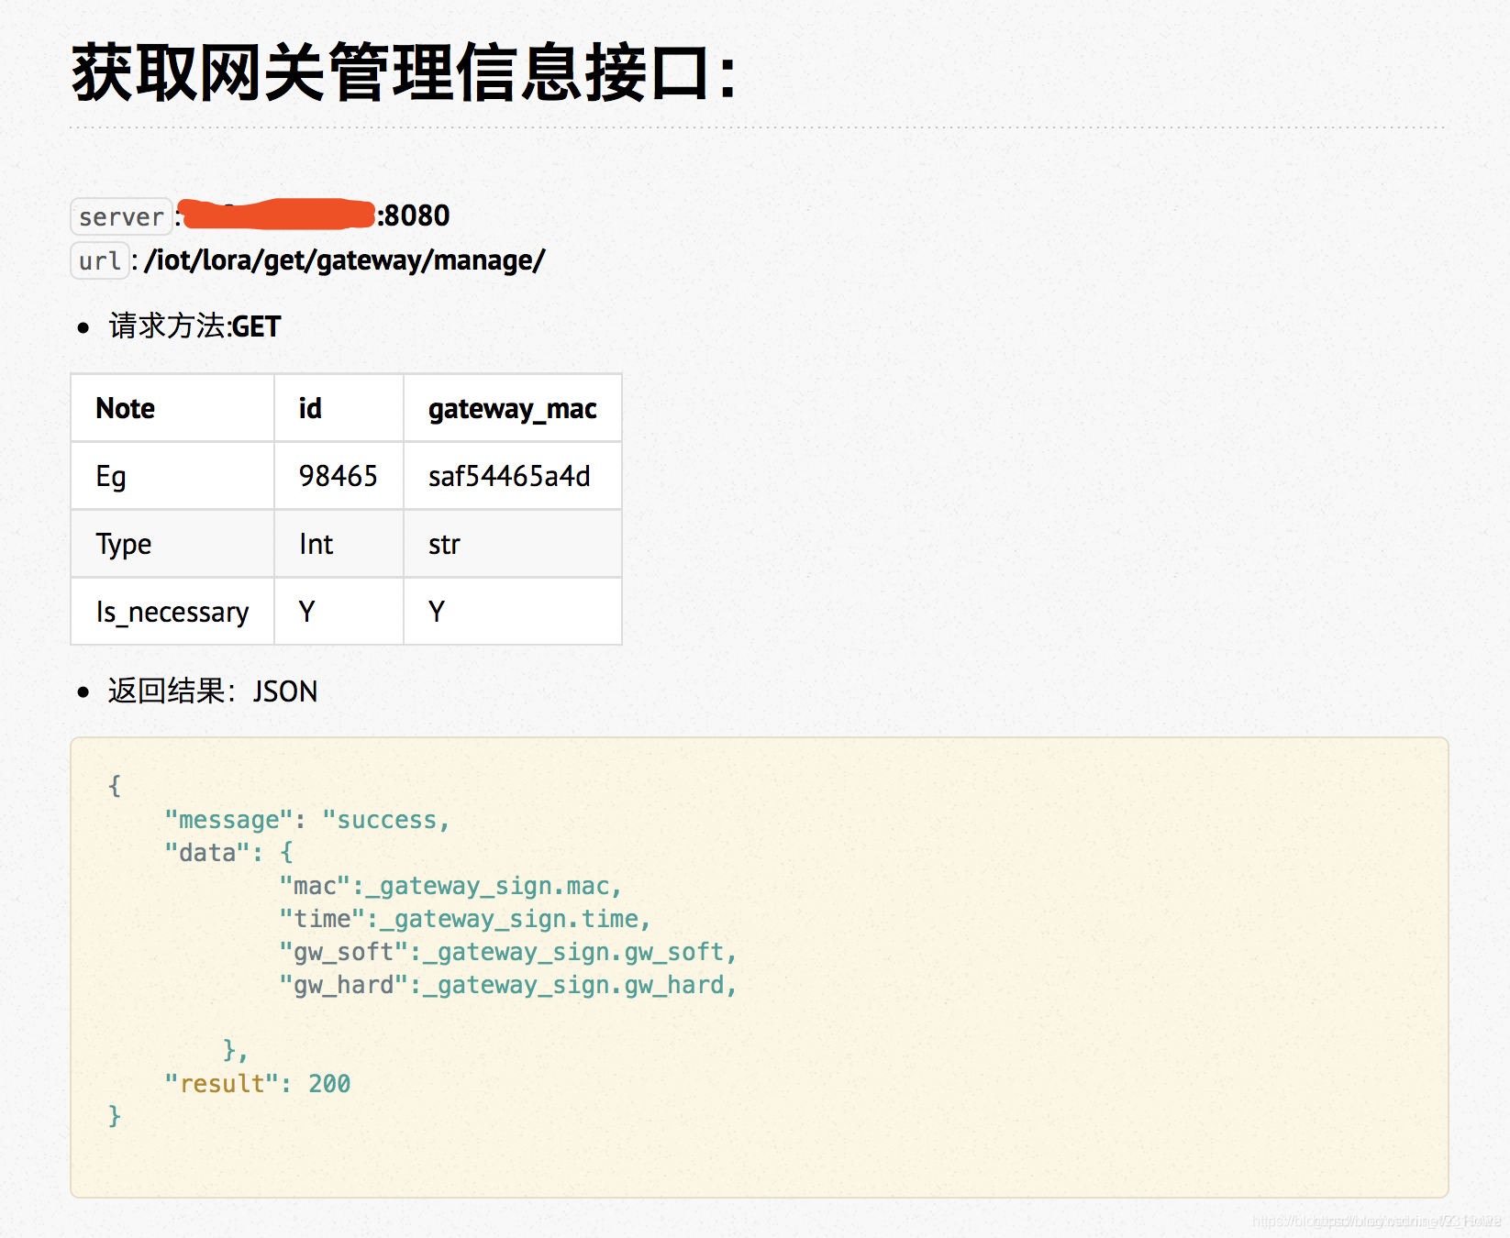The height and width of the screenshot is (1238, 1510).
Task: Click the 'saf54465a4d' example cell
Action: click(513, 476)
